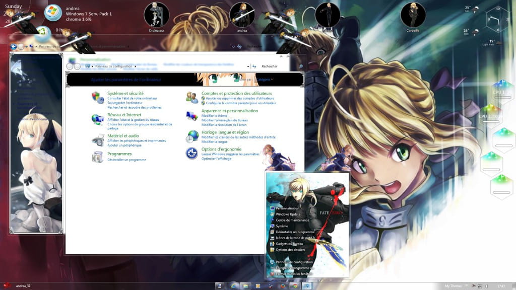Click Comptes et protection des utilisateurs icon
This screenshot has height=290, width=516.
tap(191, 98)
